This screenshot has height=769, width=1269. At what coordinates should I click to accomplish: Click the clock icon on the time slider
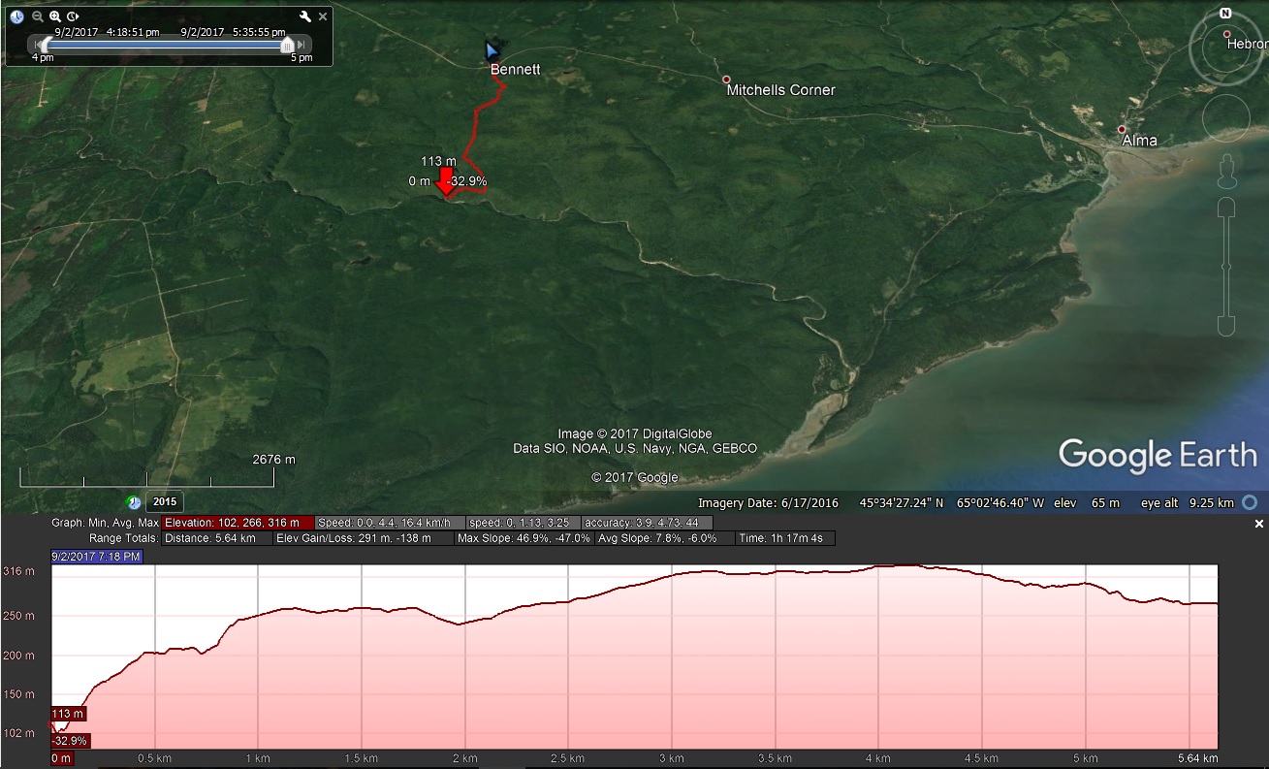16,16
